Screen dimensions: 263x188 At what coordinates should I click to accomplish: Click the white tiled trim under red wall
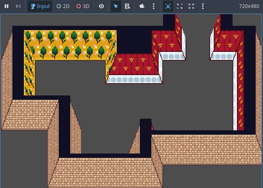pos(134,79)
